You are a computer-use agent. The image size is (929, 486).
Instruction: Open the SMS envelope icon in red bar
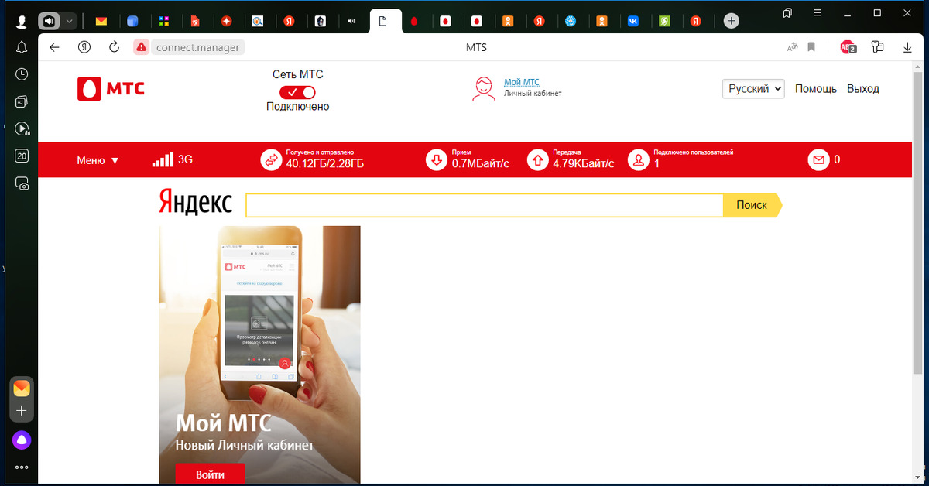coord(818,160)
